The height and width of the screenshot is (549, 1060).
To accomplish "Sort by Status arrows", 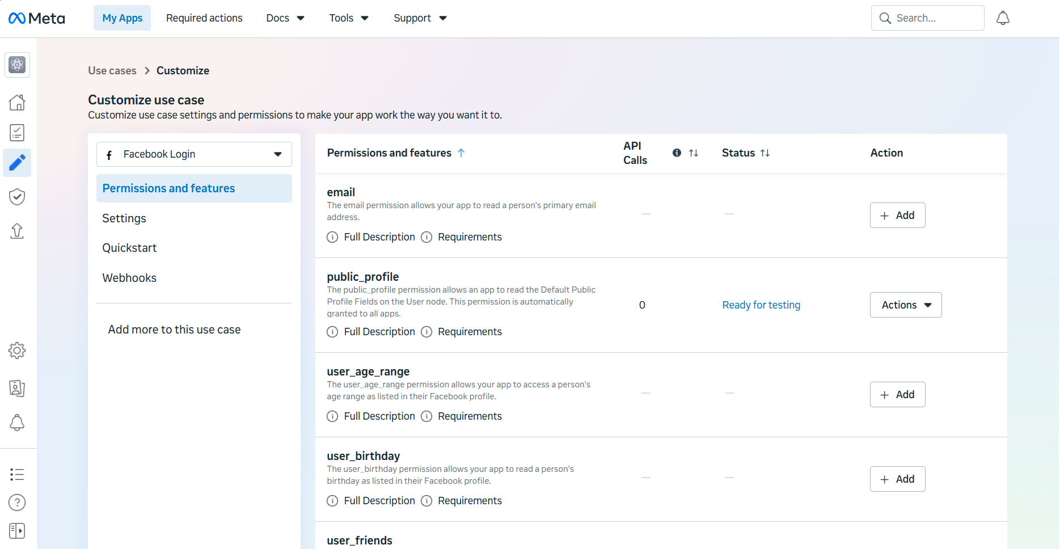I will 765,153.
